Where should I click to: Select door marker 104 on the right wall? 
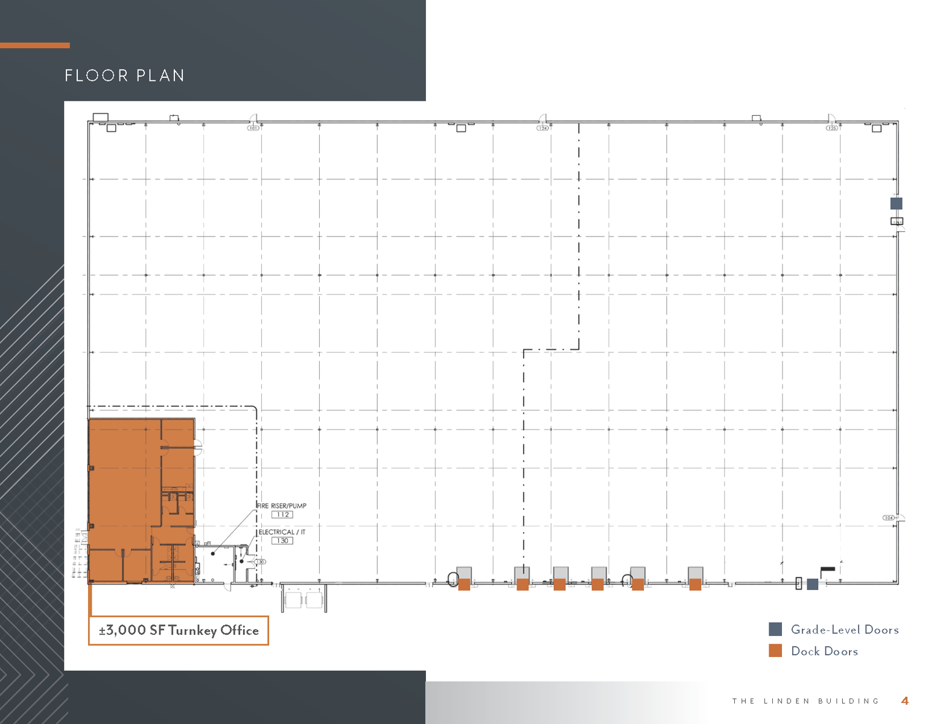coord(888,517)
